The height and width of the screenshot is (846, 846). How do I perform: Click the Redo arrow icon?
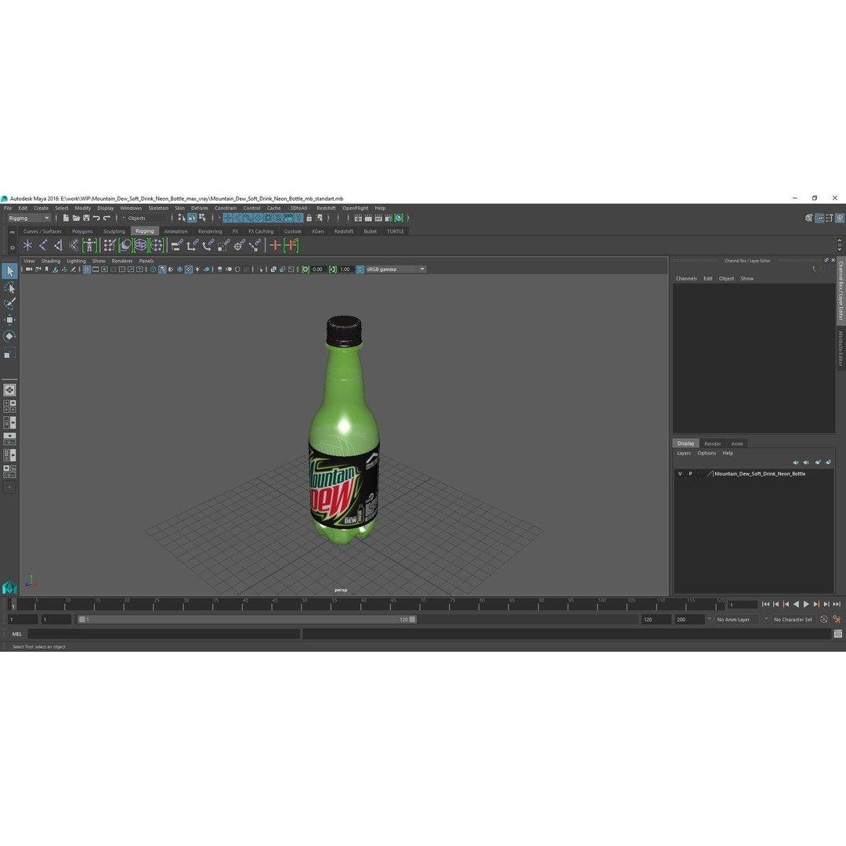pyautogui.click(x=107, y=218)
